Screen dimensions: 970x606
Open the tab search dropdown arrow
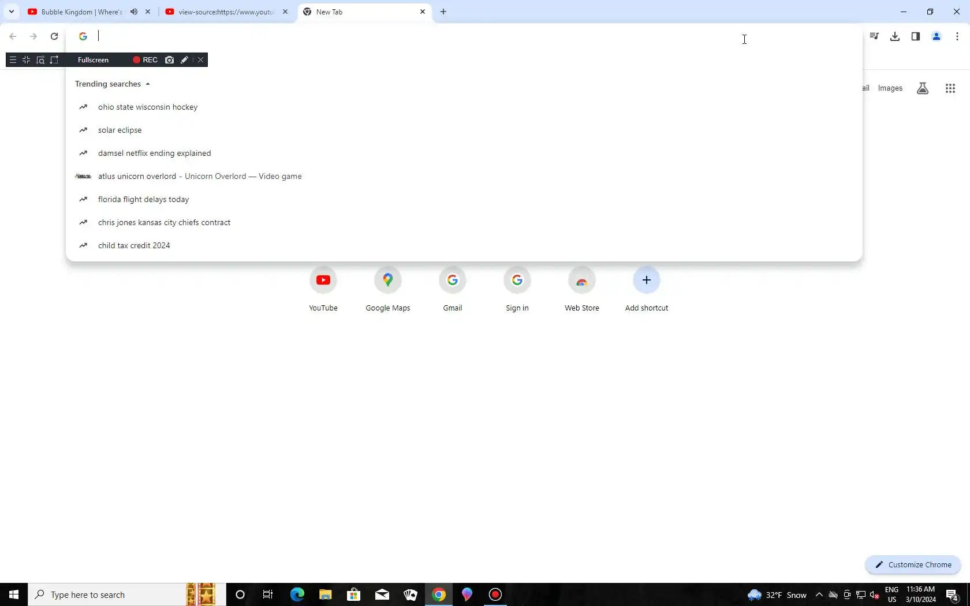(x=11, y=12)
